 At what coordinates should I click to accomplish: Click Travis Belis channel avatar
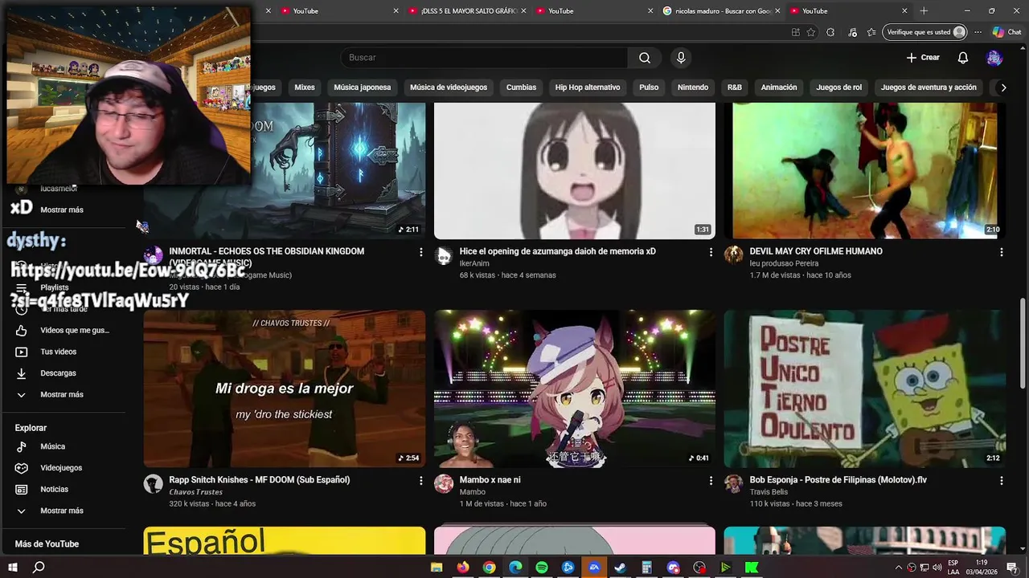(734, 483)
